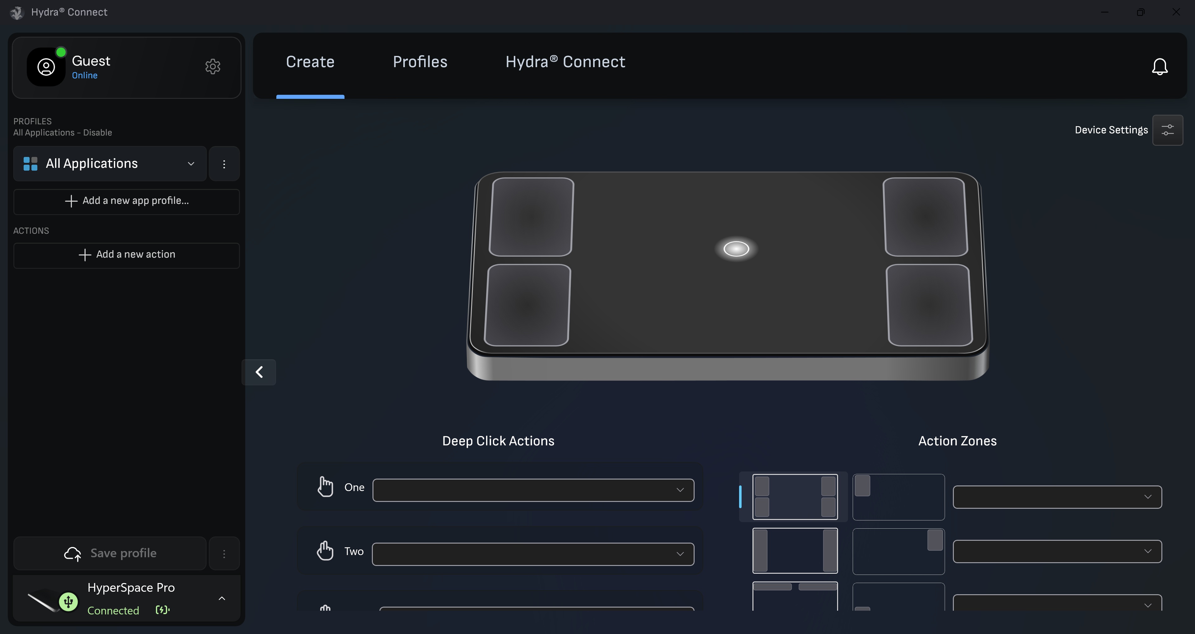The width and height of the screenshot is (1195, 634).
Task: Open the kebab menu next to All Applications
Action: [224, 163]
